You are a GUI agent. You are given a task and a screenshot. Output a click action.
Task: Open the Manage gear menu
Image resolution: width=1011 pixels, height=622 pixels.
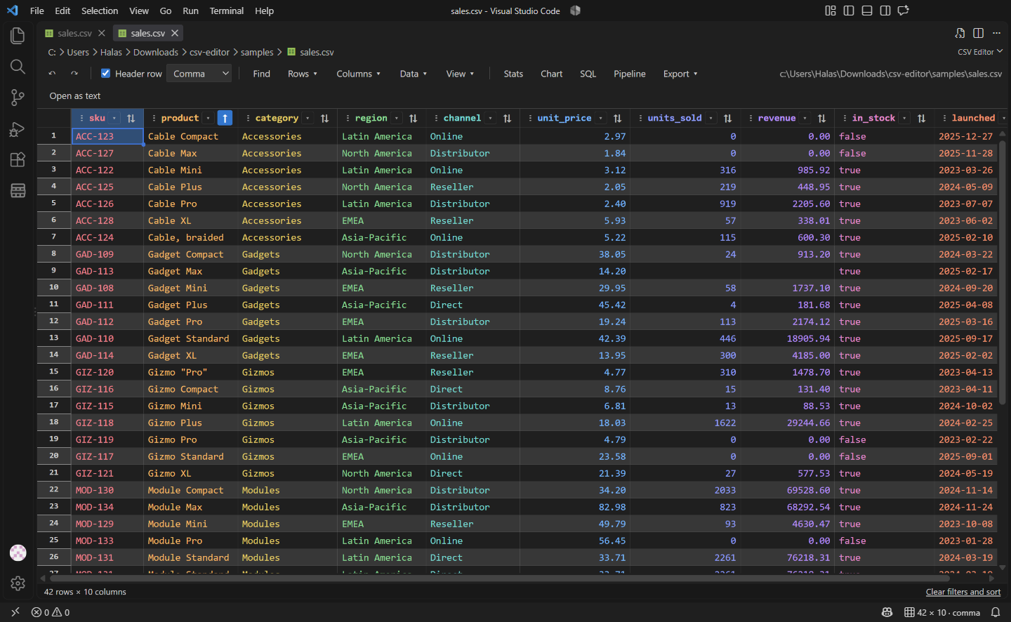[x=18, y=583]
